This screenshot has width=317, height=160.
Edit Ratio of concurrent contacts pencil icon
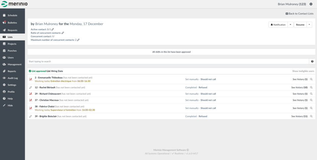63,33
